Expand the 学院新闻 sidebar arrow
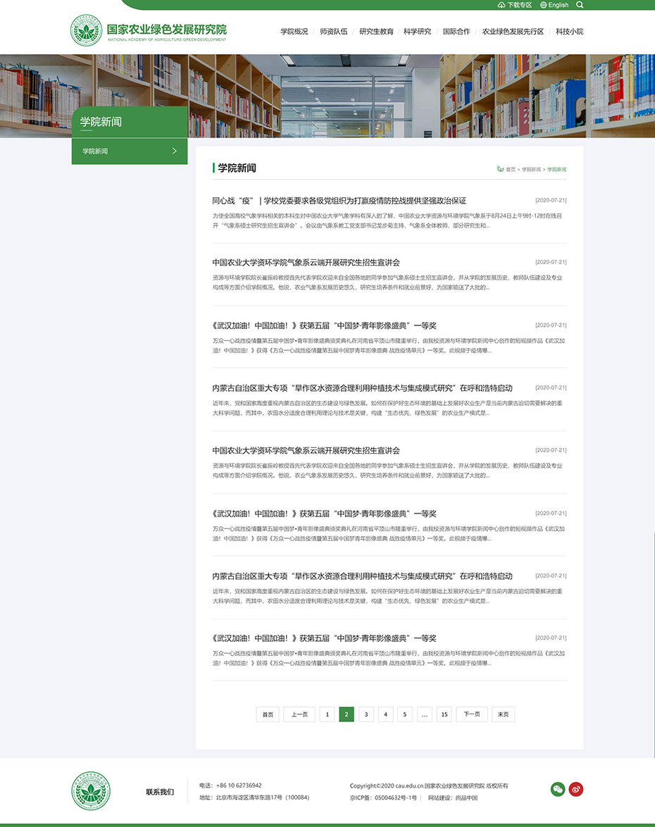Screen dimensions: 655x827 click(x=175, y=151)
